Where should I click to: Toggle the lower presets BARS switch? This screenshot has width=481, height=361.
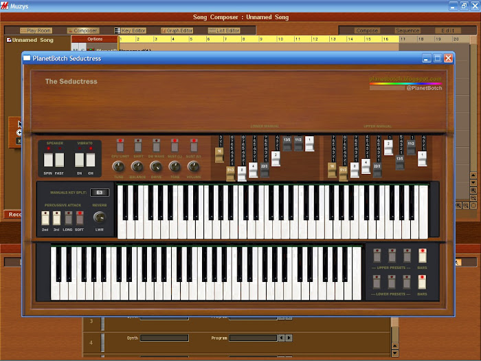pyautogui.click(x=423, y=282)
